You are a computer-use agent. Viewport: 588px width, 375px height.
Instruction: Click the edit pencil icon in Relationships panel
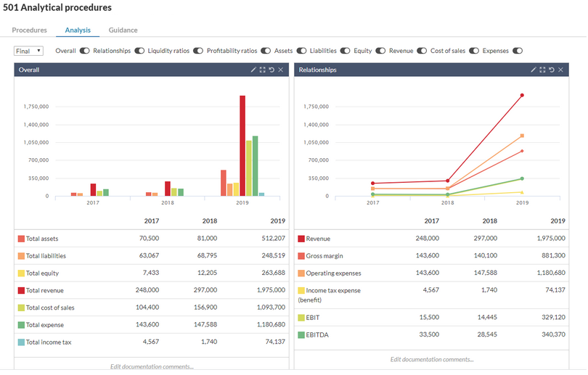click(534, 70)
